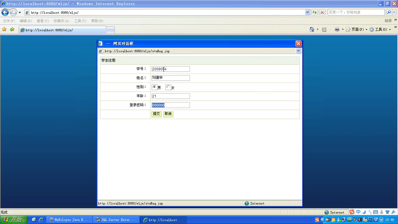
Task: Click the 开始 Start button
Action: point(13,220)
